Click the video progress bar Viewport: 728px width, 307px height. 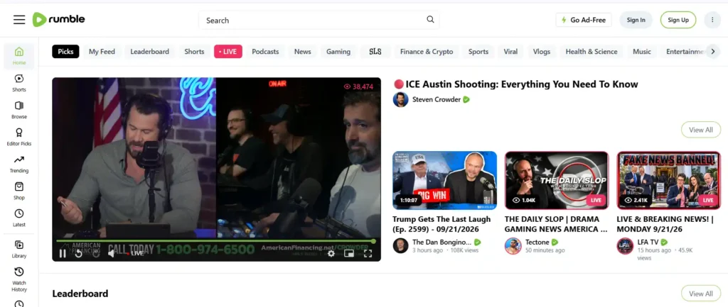pos(216,241)
